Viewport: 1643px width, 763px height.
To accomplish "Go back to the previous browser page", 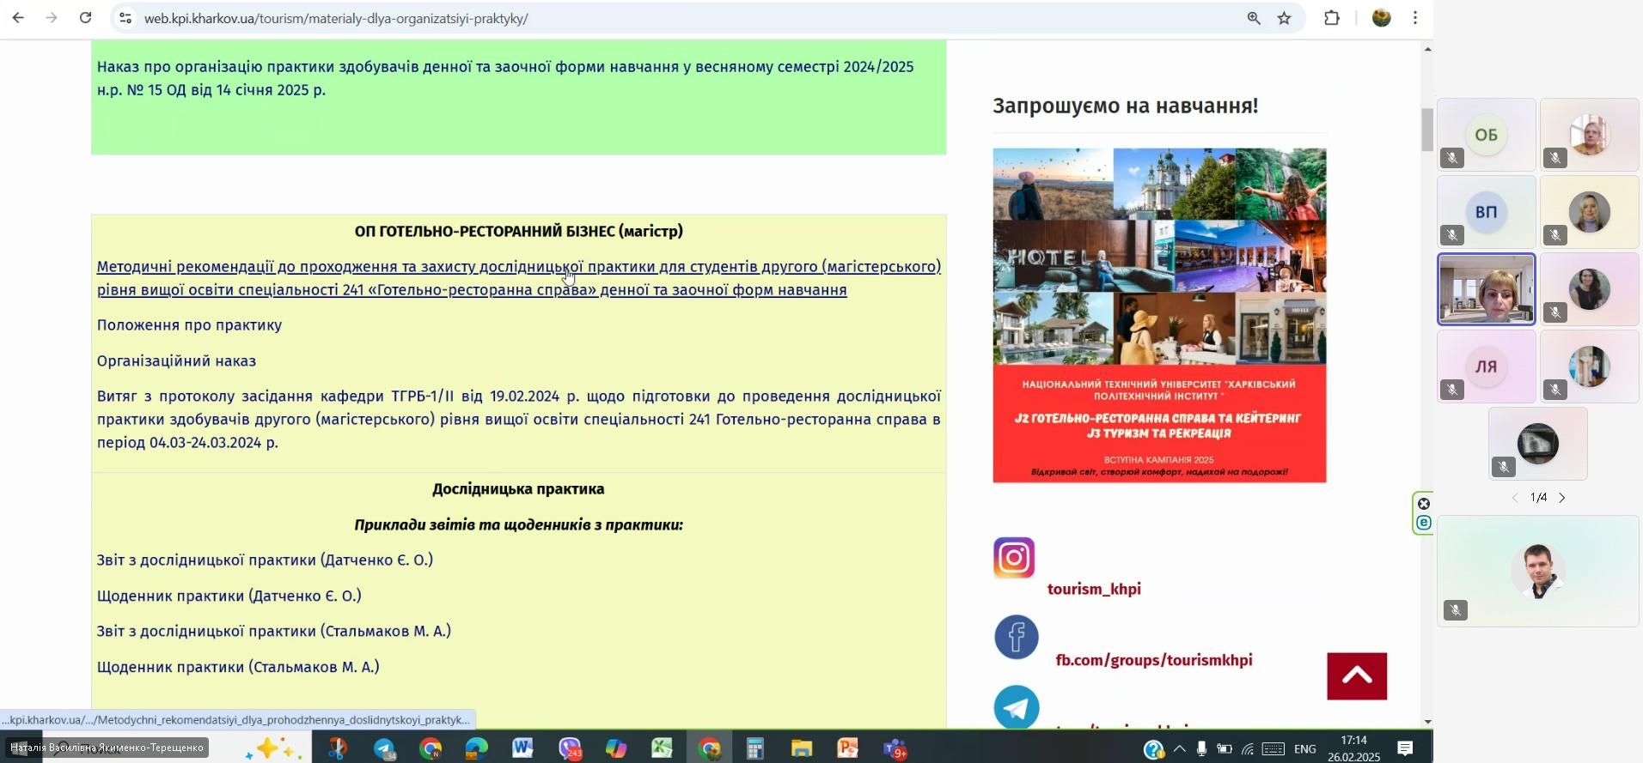I will point(18,18).
